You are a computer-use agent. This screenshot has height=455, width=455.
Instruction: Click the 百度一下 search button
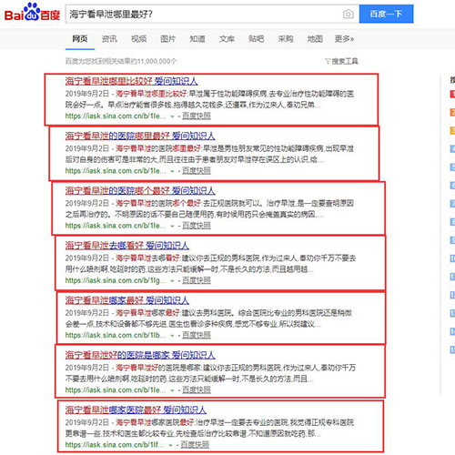(386, 14)
